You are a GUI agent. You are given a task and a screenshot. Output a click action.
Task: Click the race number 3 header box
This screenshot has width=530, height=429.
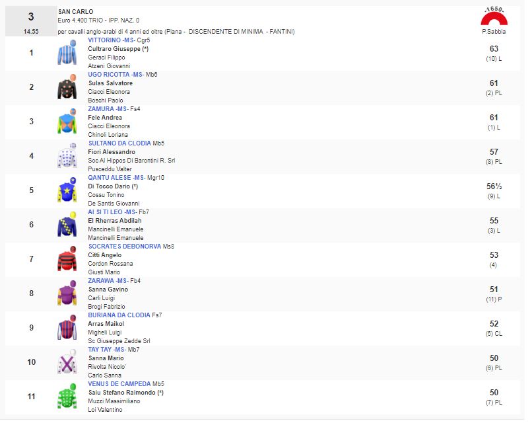[x=31, y=21]
